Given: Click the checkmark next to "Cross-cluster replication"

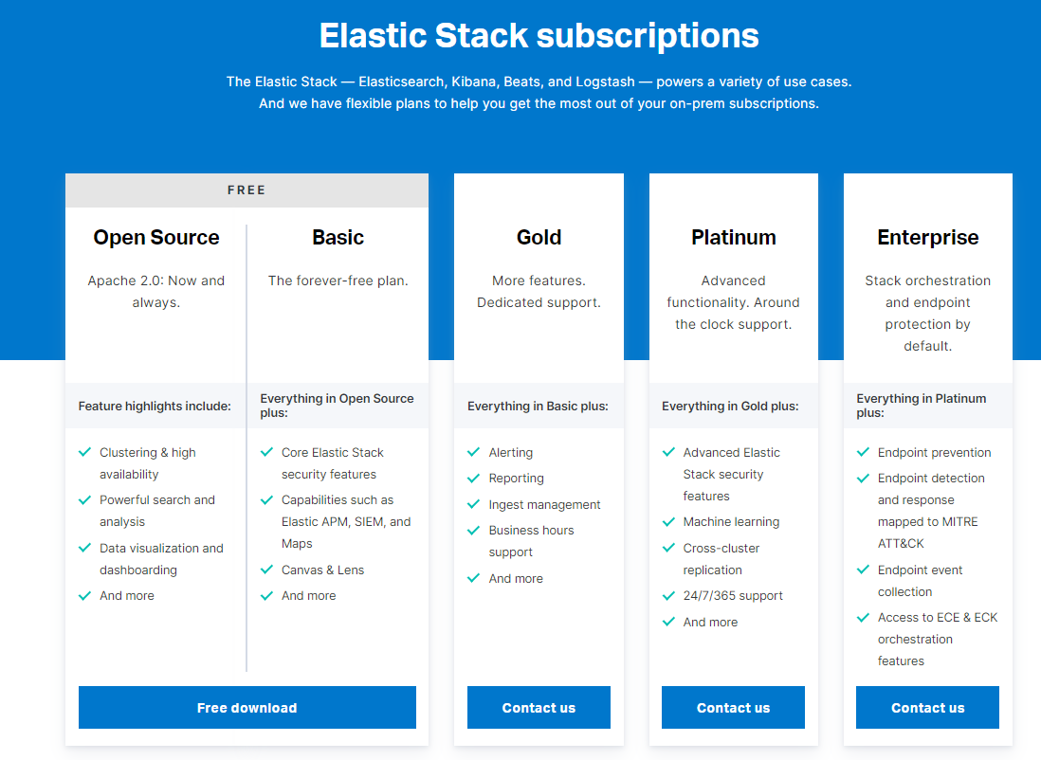Looking at the screenshot, I should pyautogui.click(x=667, y=548).
